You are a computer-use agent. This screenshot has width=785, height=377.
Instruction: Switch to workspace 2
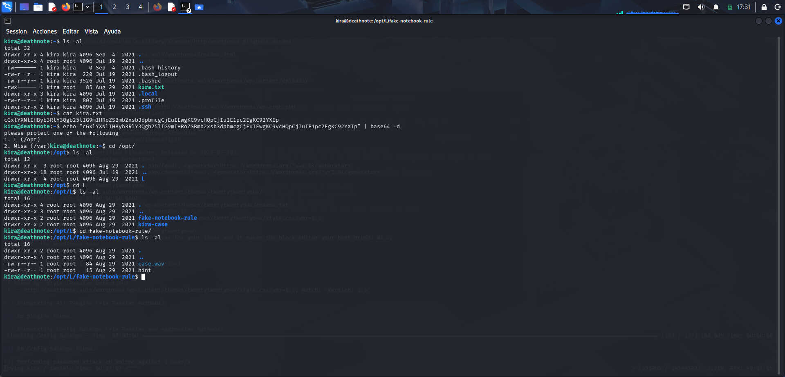(114, 7)
